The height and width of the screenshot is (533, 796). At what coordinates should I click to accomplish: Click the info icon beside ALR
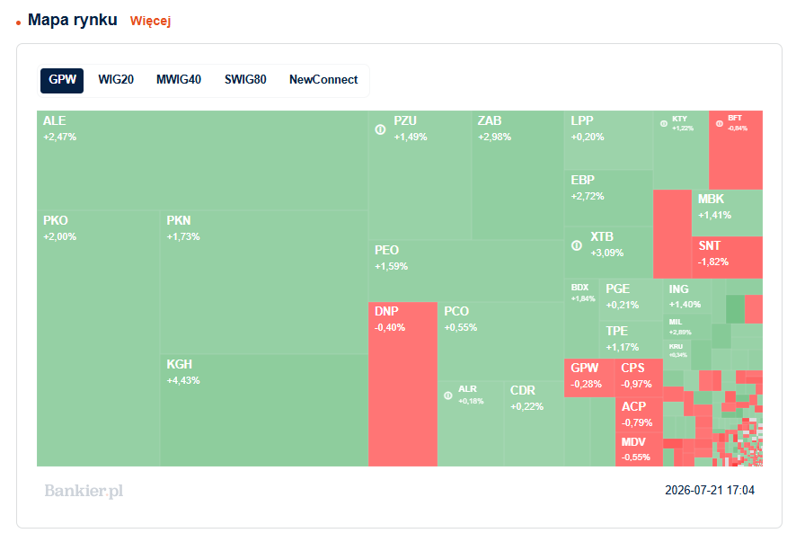[447, 395]
